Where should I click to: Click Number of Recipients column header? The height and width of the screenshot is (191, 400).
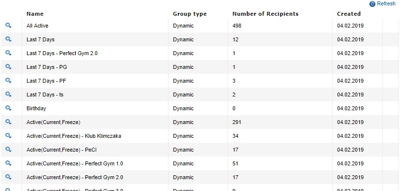pyautogui.click(x=265, y=14)
